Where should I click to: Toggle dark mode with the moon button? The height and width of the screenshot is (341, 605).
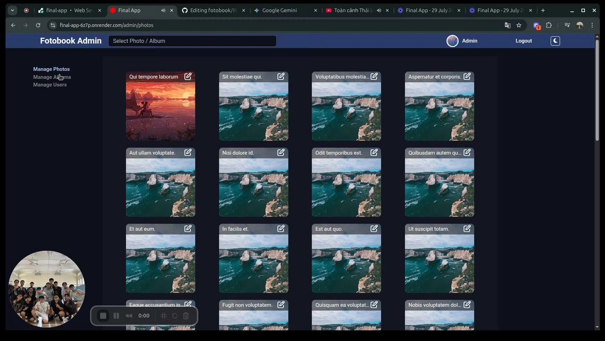point(555,41)
